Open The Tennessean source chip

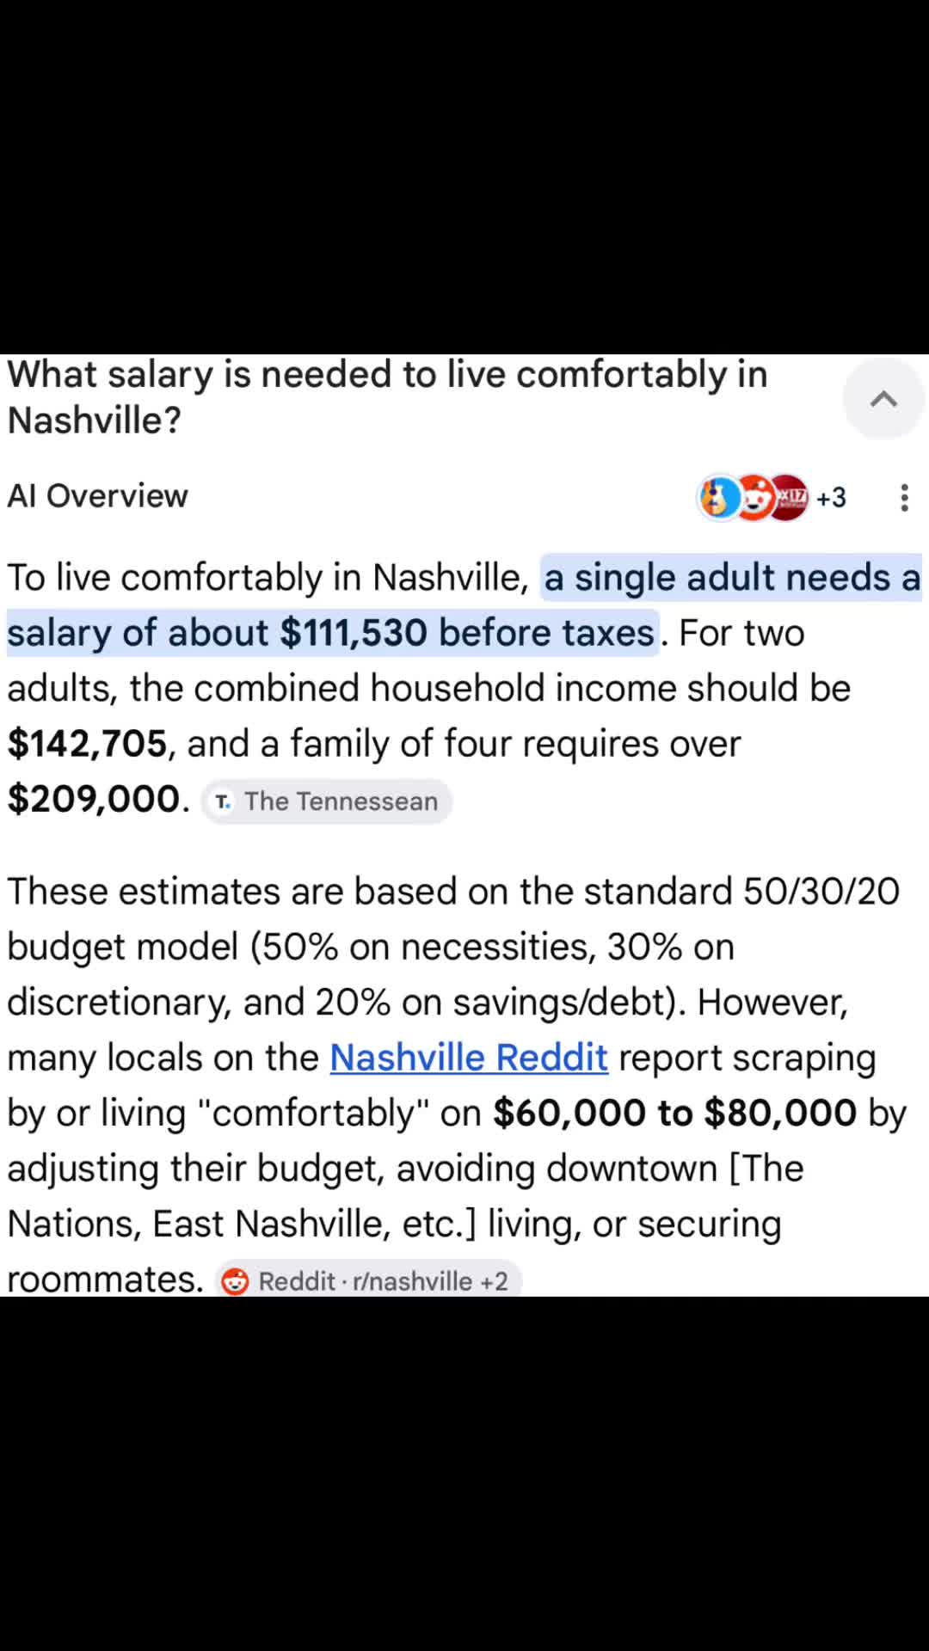[327, 801]
